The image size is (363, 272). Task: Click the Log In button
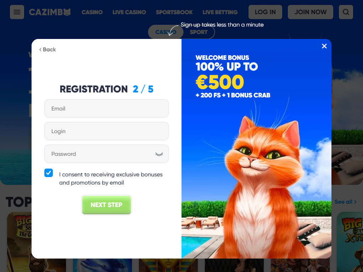click(x=265, y=12)
